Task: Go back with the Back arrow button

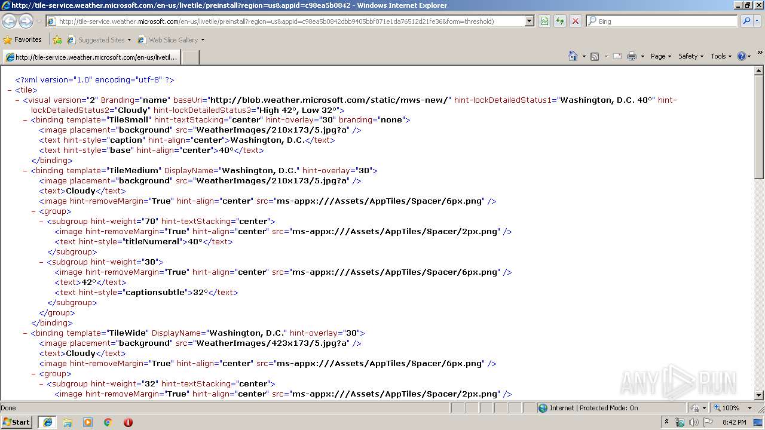Action: 9,21
